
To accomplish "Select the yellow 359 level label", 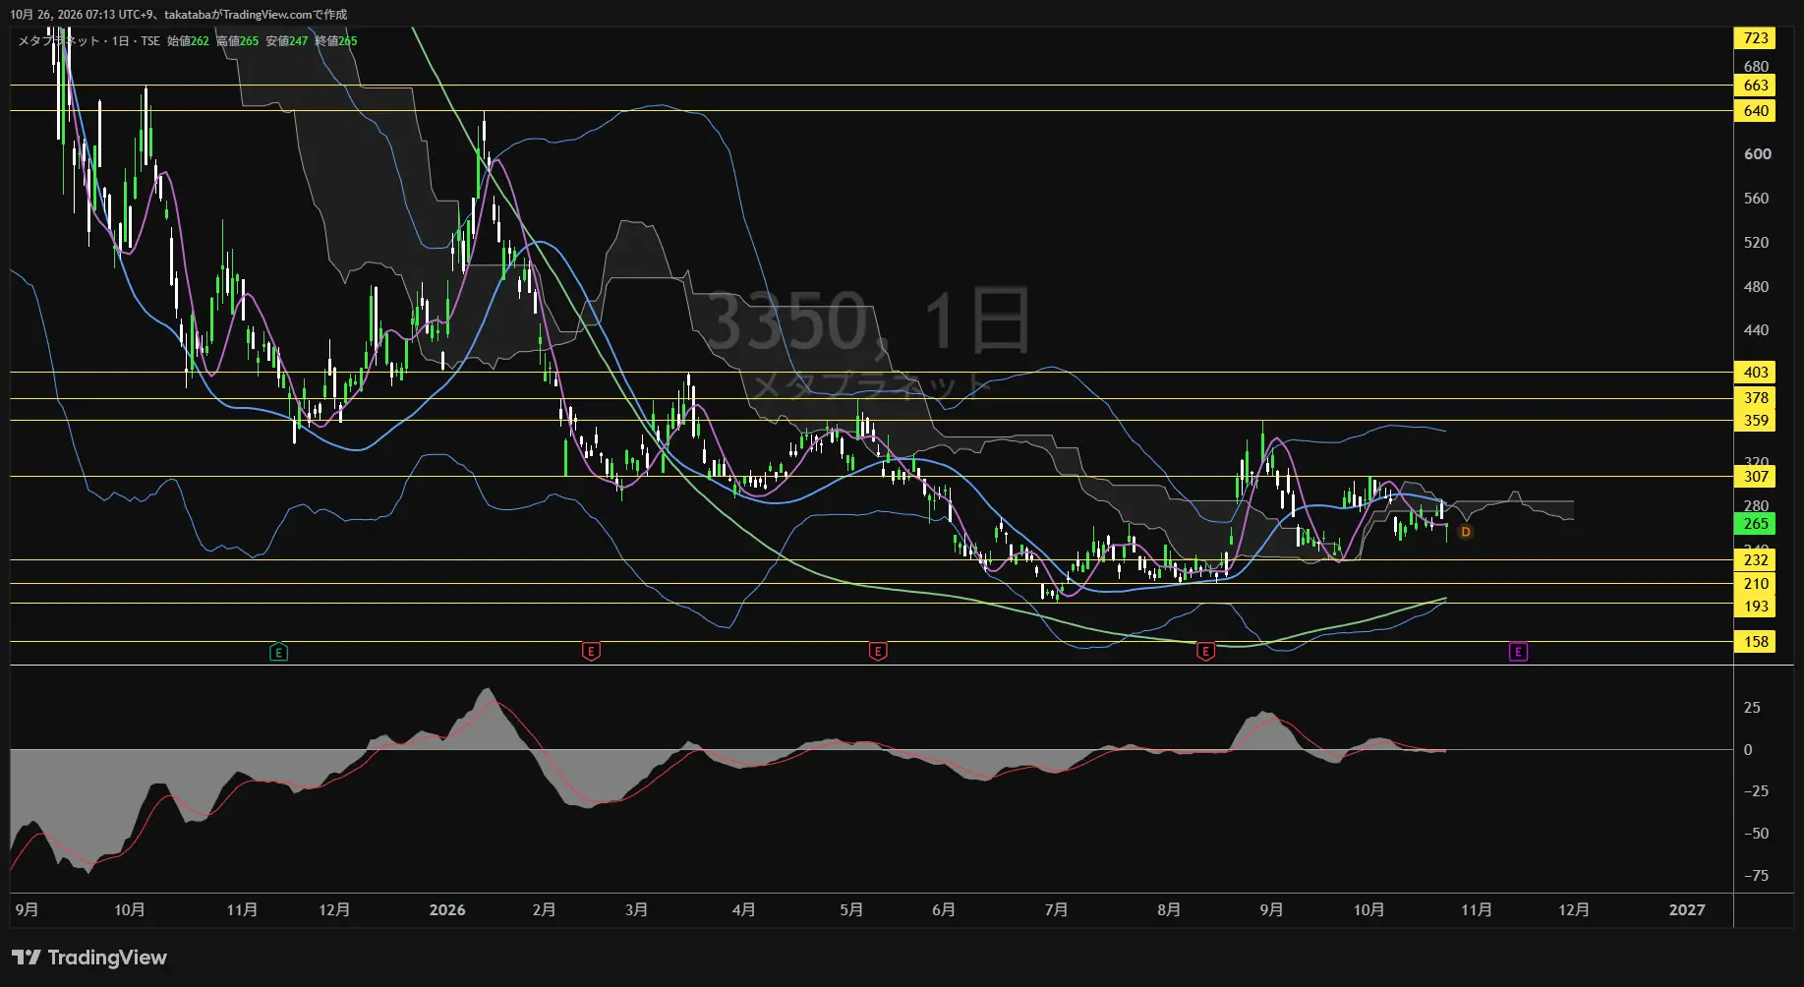I will tap(1755, 421).
